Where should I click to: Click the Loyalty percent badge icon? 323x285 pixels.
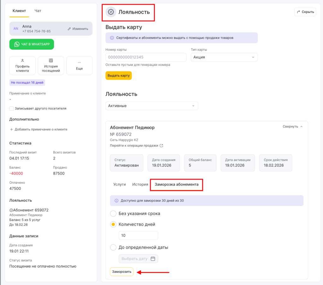click(x=111, y=12)
